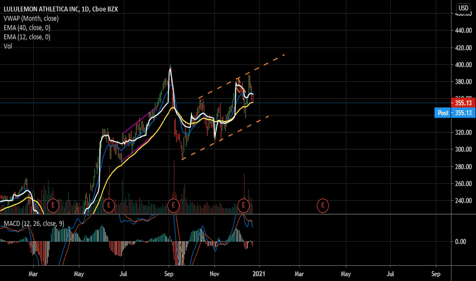
Task: Click the 280.00 price axis label
Action: pyautogui.click(x=463, y=167)
